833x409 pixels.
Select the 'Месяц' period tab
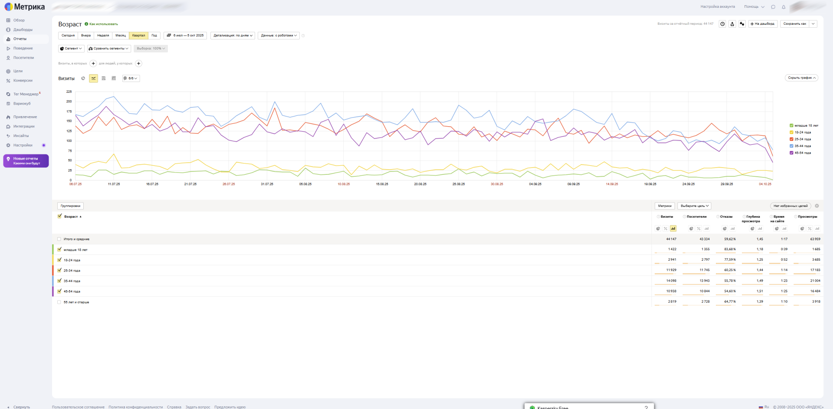[121, 36]
